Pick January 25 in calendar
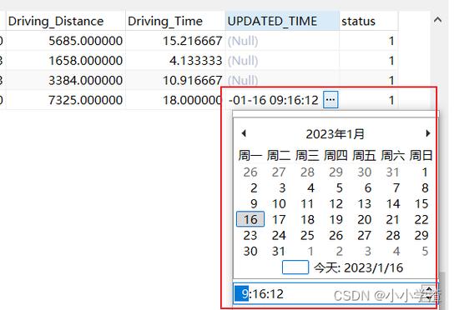This screenshot has height=310, width=454. click(307, 235)
